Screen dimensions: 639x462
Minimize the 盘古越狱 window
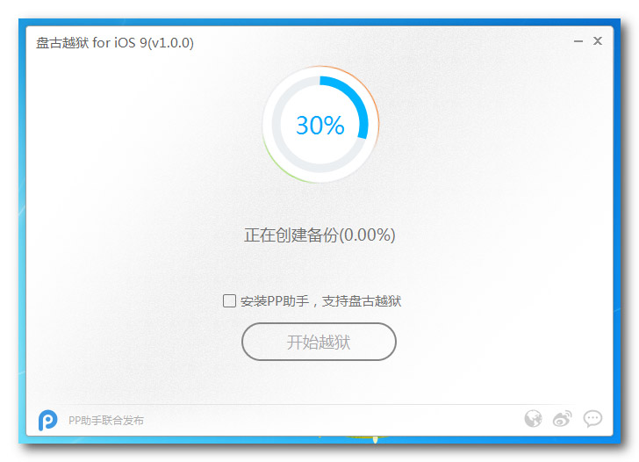[x=578, y=41]
